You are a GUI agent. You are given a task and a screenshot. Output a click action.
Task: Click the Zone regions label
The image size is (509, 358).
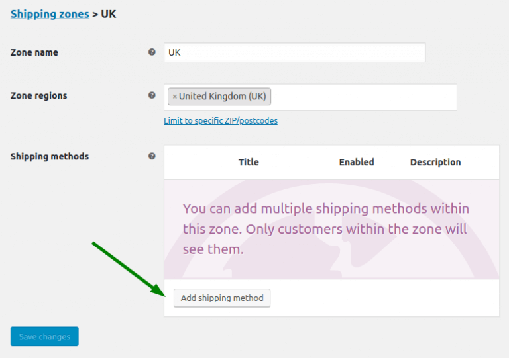pos(38,95)
